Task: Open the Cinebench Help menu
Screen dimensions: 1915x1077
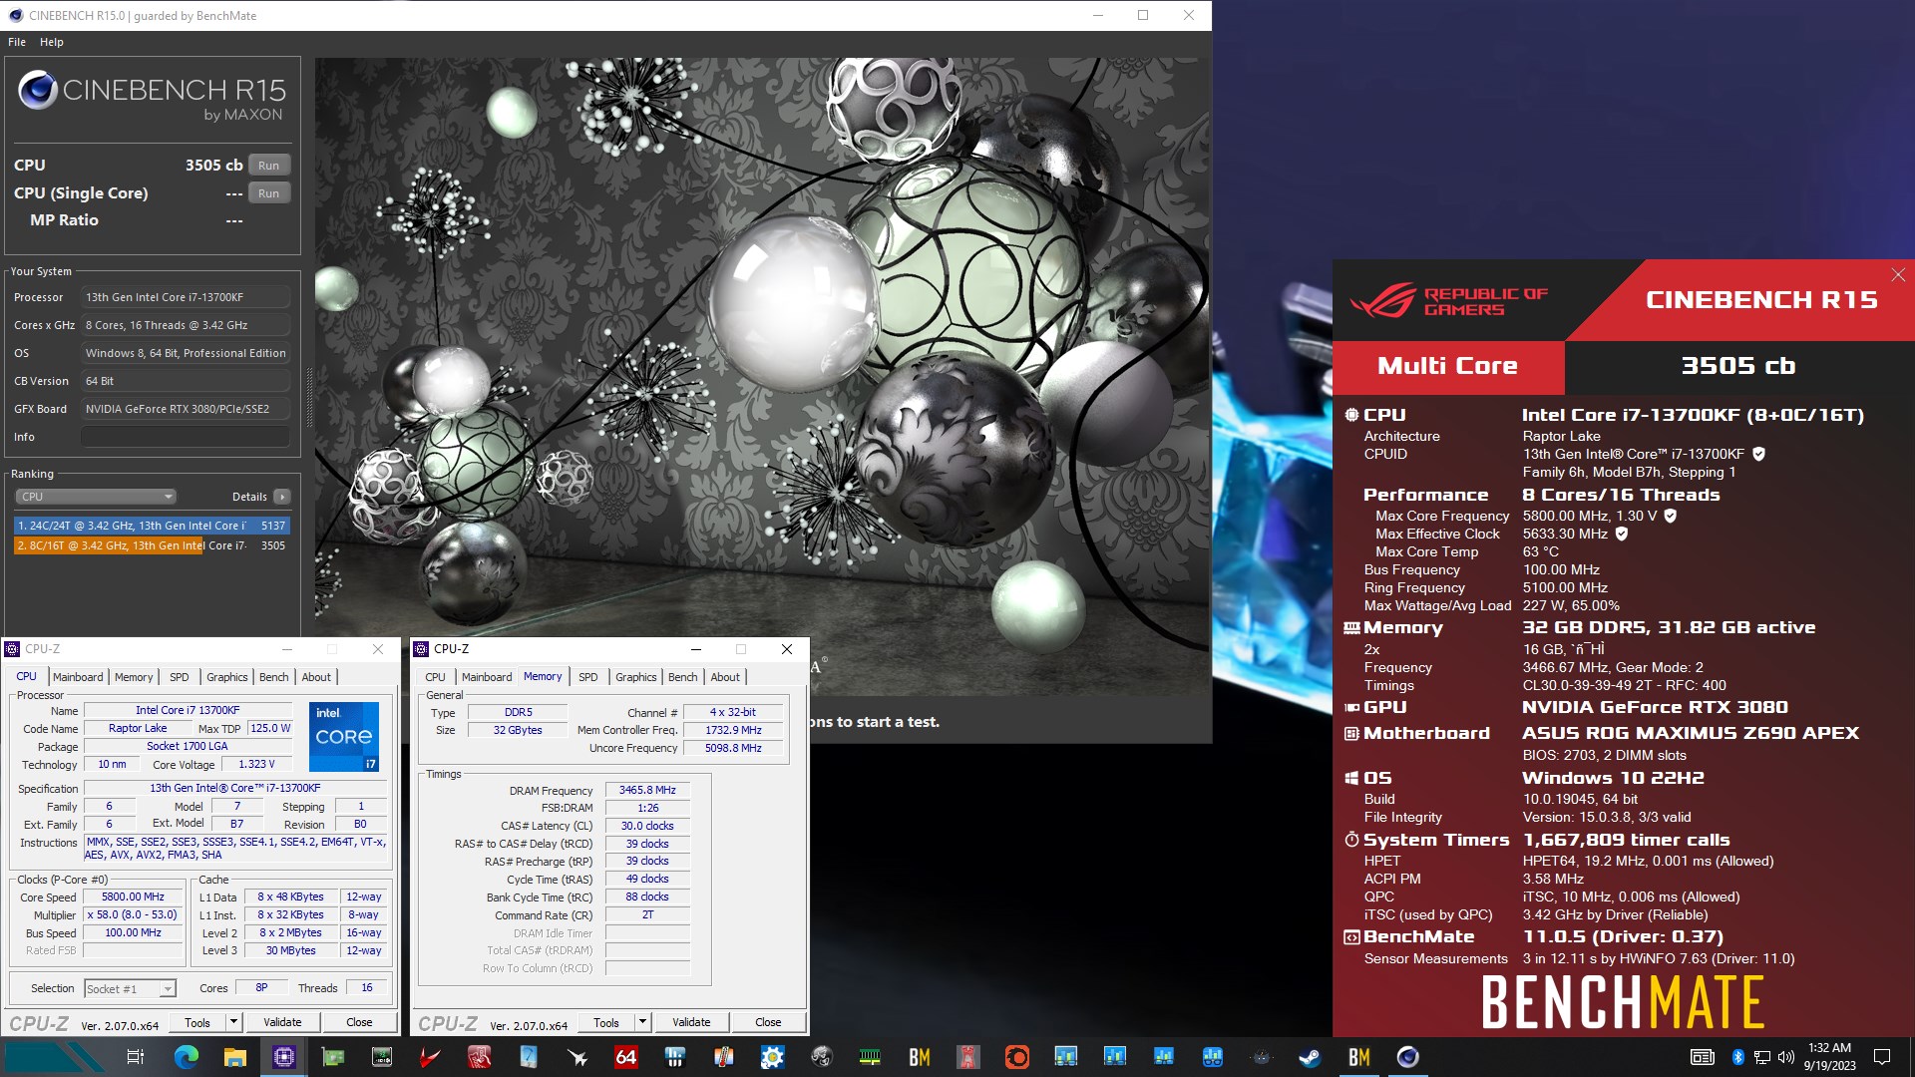Action: [x=52, y=42]
